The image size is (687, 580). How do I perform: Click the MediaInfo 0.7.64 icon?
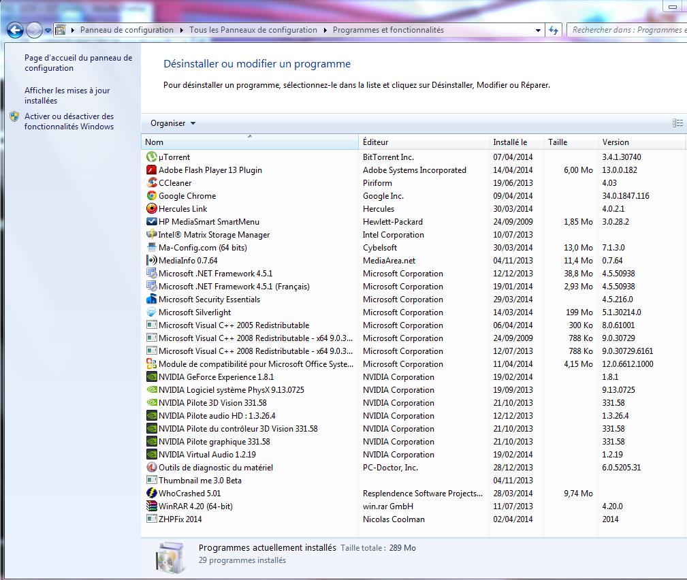click(x=152, y=260)
